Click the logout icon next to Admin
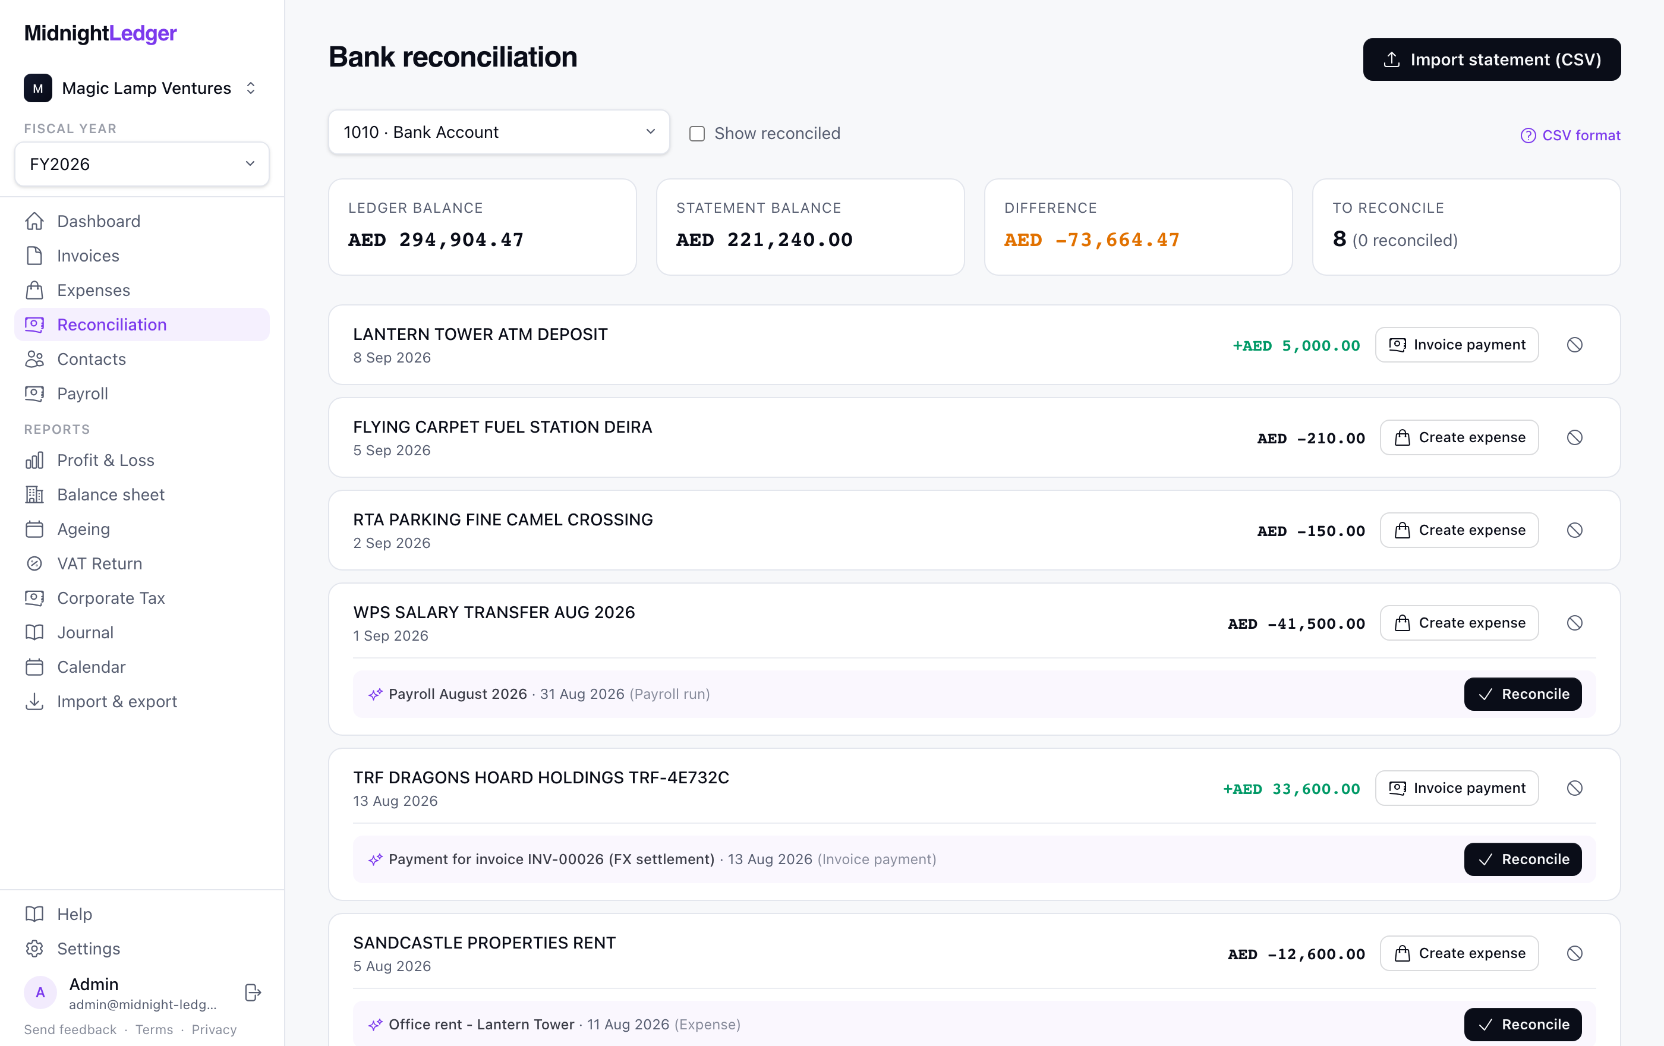 coord(253,992)
